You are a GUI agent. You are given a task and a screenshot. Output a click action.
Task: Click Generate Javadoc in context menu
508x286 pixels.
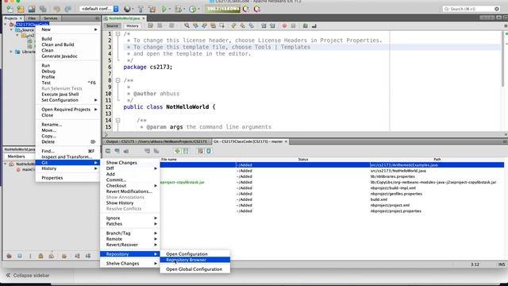pyautogui.click(x=60, y=56)
